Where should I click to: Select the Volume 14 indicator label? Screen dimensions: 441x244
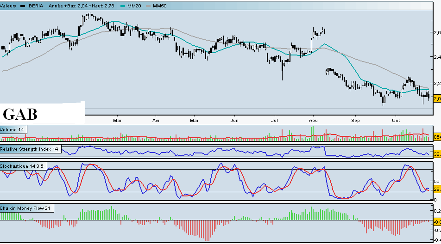[12, 129]
